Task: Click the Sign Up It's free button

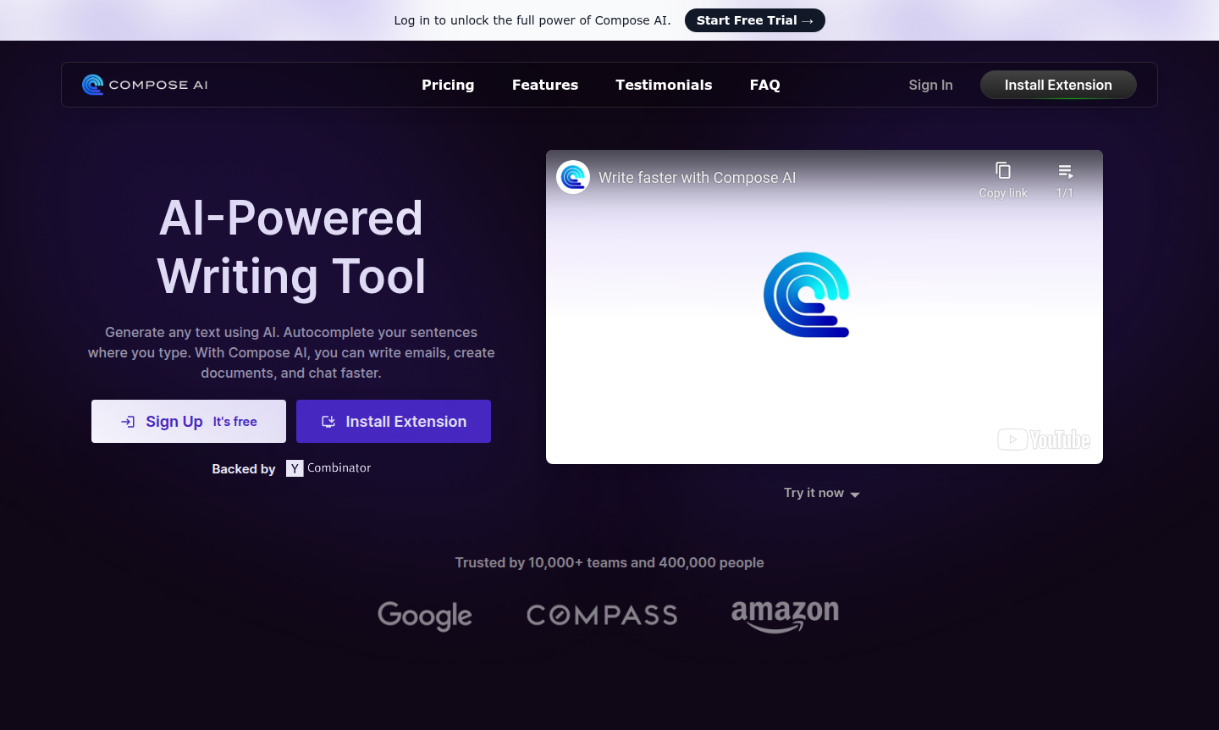Action: pos(189,422)
